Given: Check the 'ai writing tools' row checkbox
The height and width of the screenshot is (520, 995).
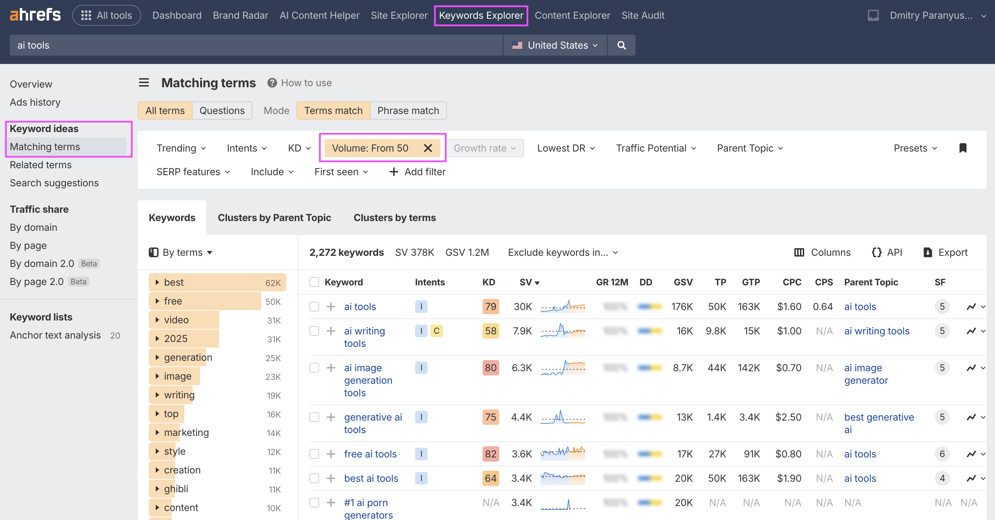Looking at the screenshot, I should tap(314, 331).
